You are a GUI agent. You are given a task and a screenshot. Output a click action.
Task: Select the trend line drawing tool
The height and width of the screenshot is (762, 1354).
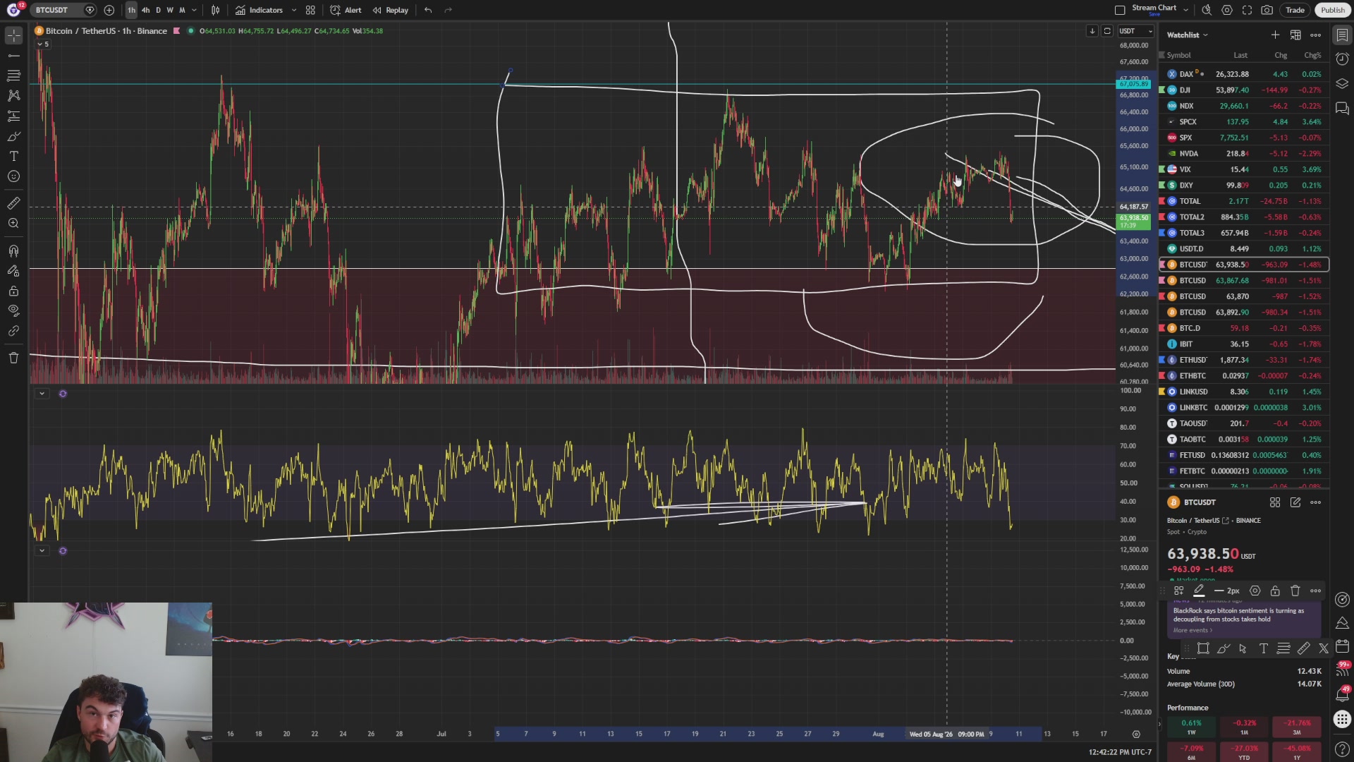tap(13, 55)
